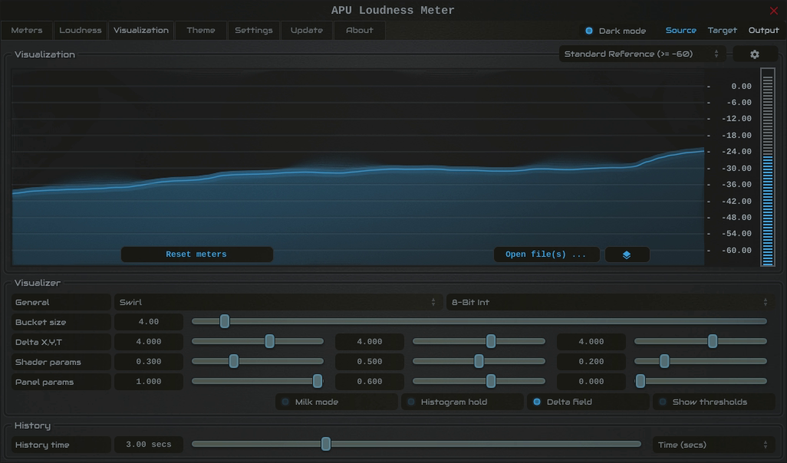
Task: Enable Show thresholds
Action: [x=713, y=402]
